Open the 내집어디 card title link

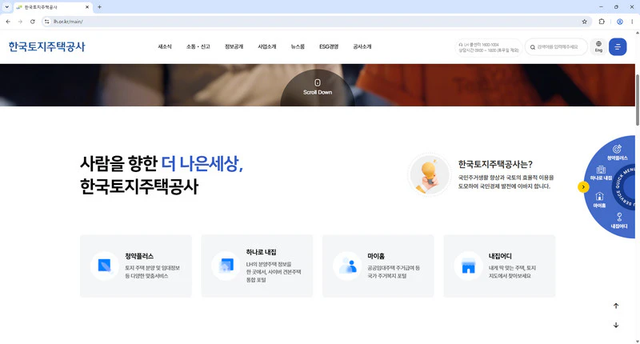pos(500,256)
